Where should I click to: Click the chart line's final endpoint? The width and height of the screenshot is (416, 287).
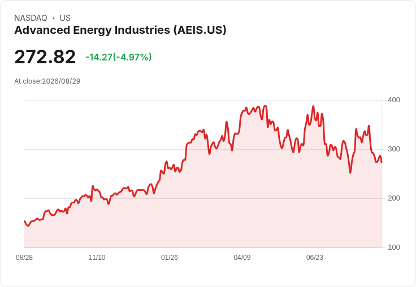[x=382, y=162]
